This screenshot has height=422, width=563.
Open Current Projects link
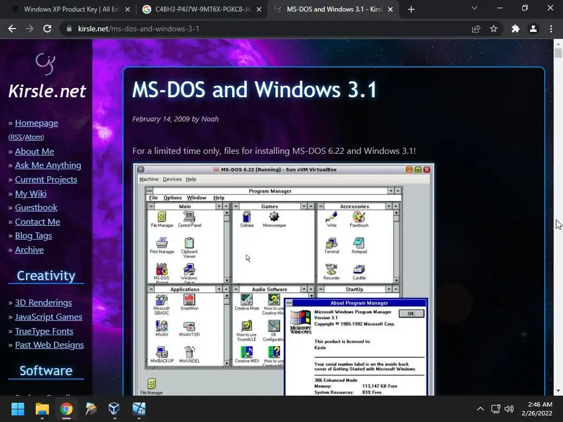[46, 180]
